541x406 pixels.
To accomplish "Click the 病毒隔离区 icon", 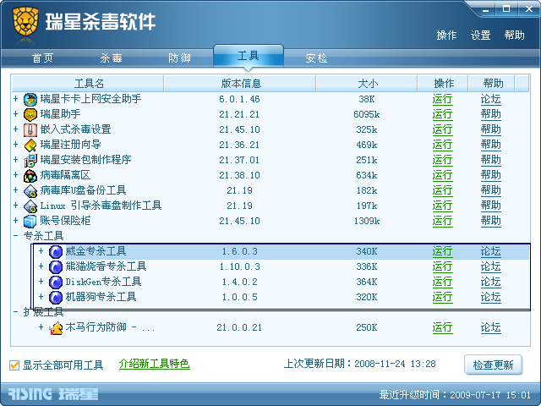I will pyautogui.click(x=30, y=175).
